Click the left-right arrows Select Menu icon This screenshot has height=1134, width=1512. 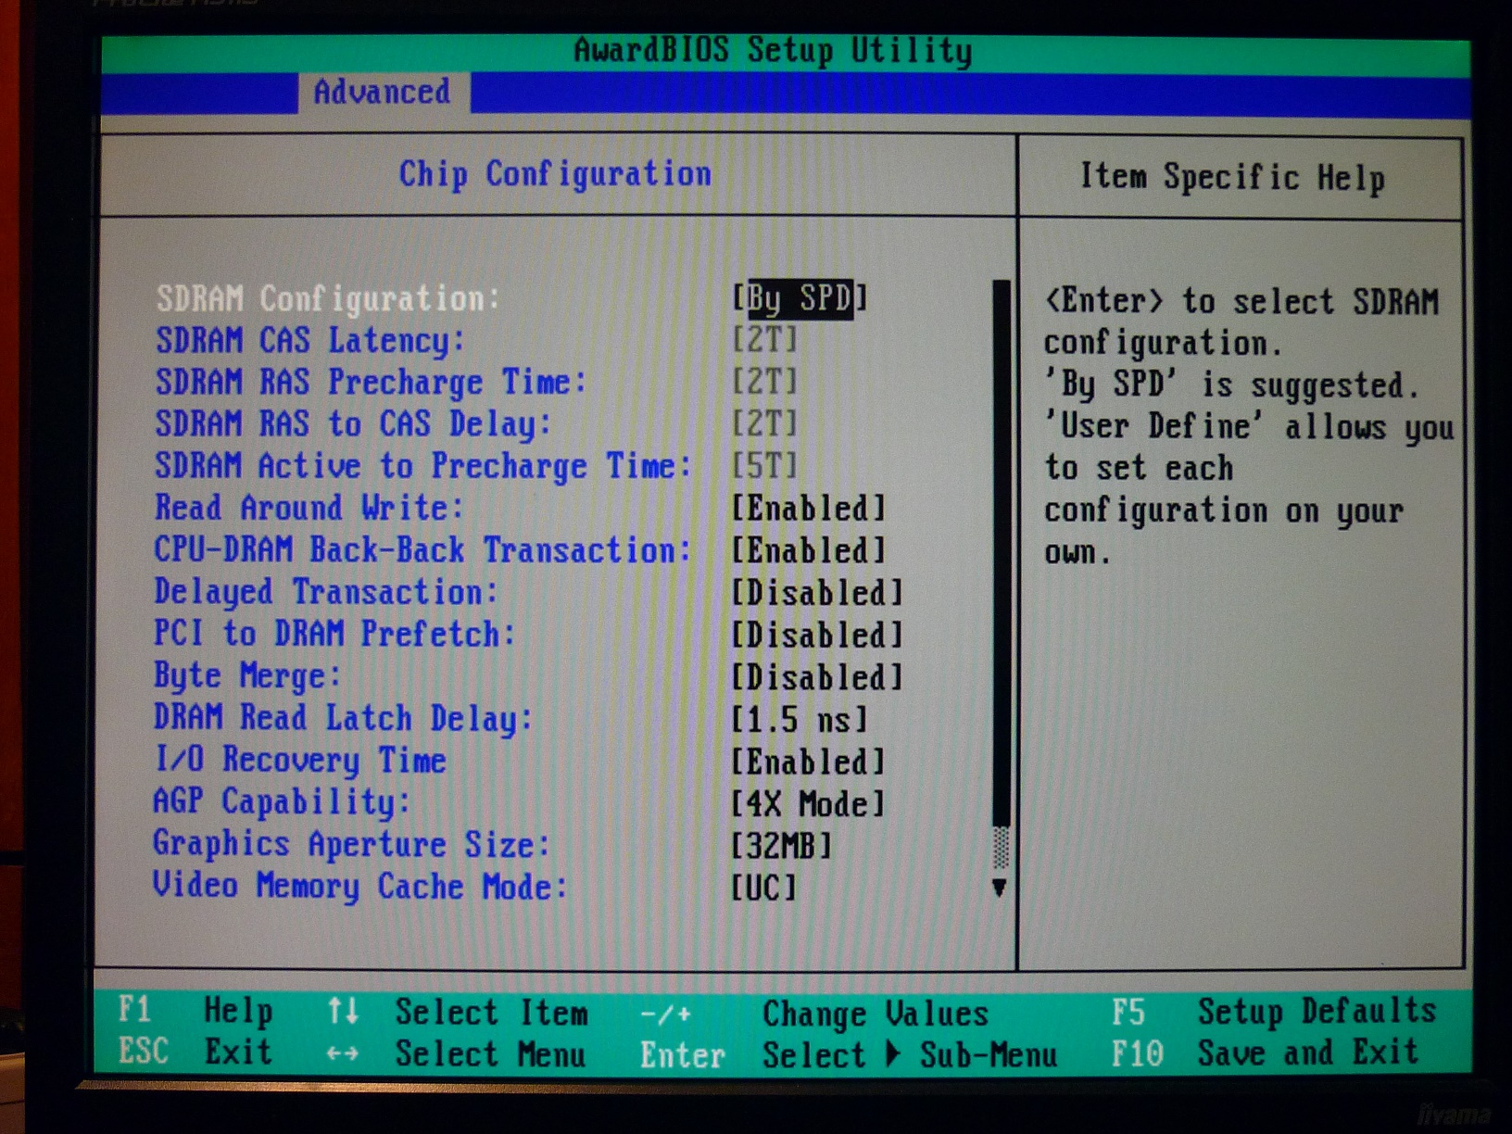[x=343, y=1054]
